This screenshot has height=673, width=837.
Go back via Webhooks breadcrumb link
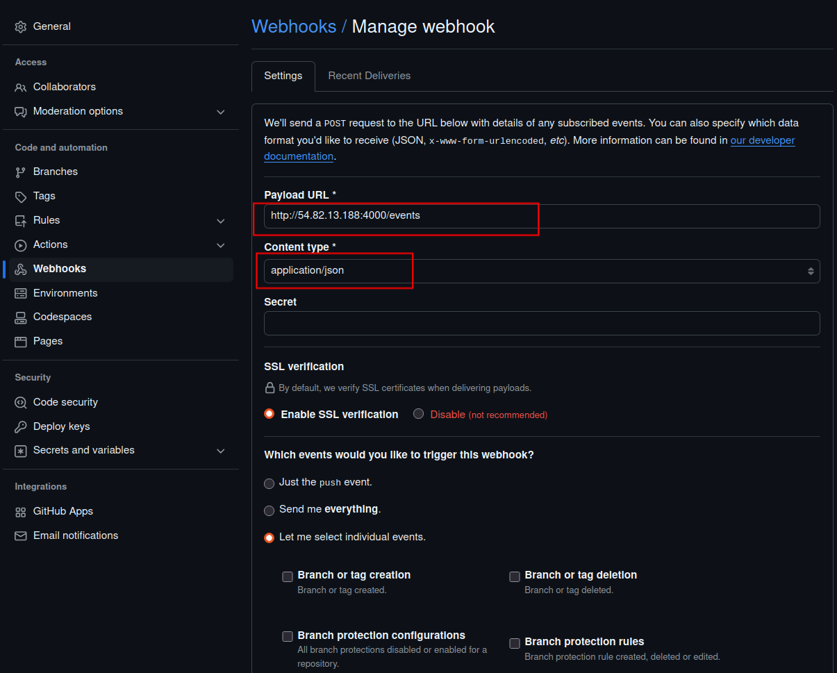coord(293,26)
